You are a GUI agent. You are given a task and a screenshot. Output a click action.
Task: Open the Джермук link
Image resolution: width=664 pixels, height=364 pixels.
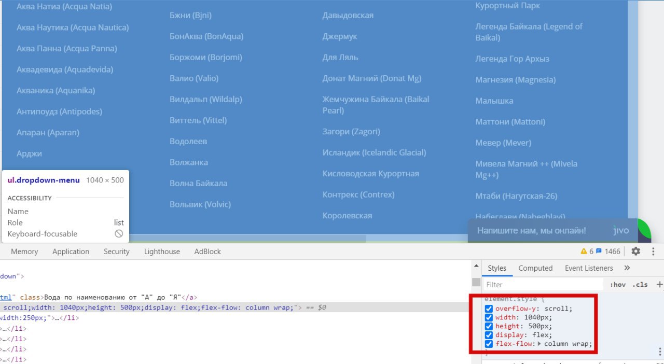pyautogui.click(x=340, y=36)
